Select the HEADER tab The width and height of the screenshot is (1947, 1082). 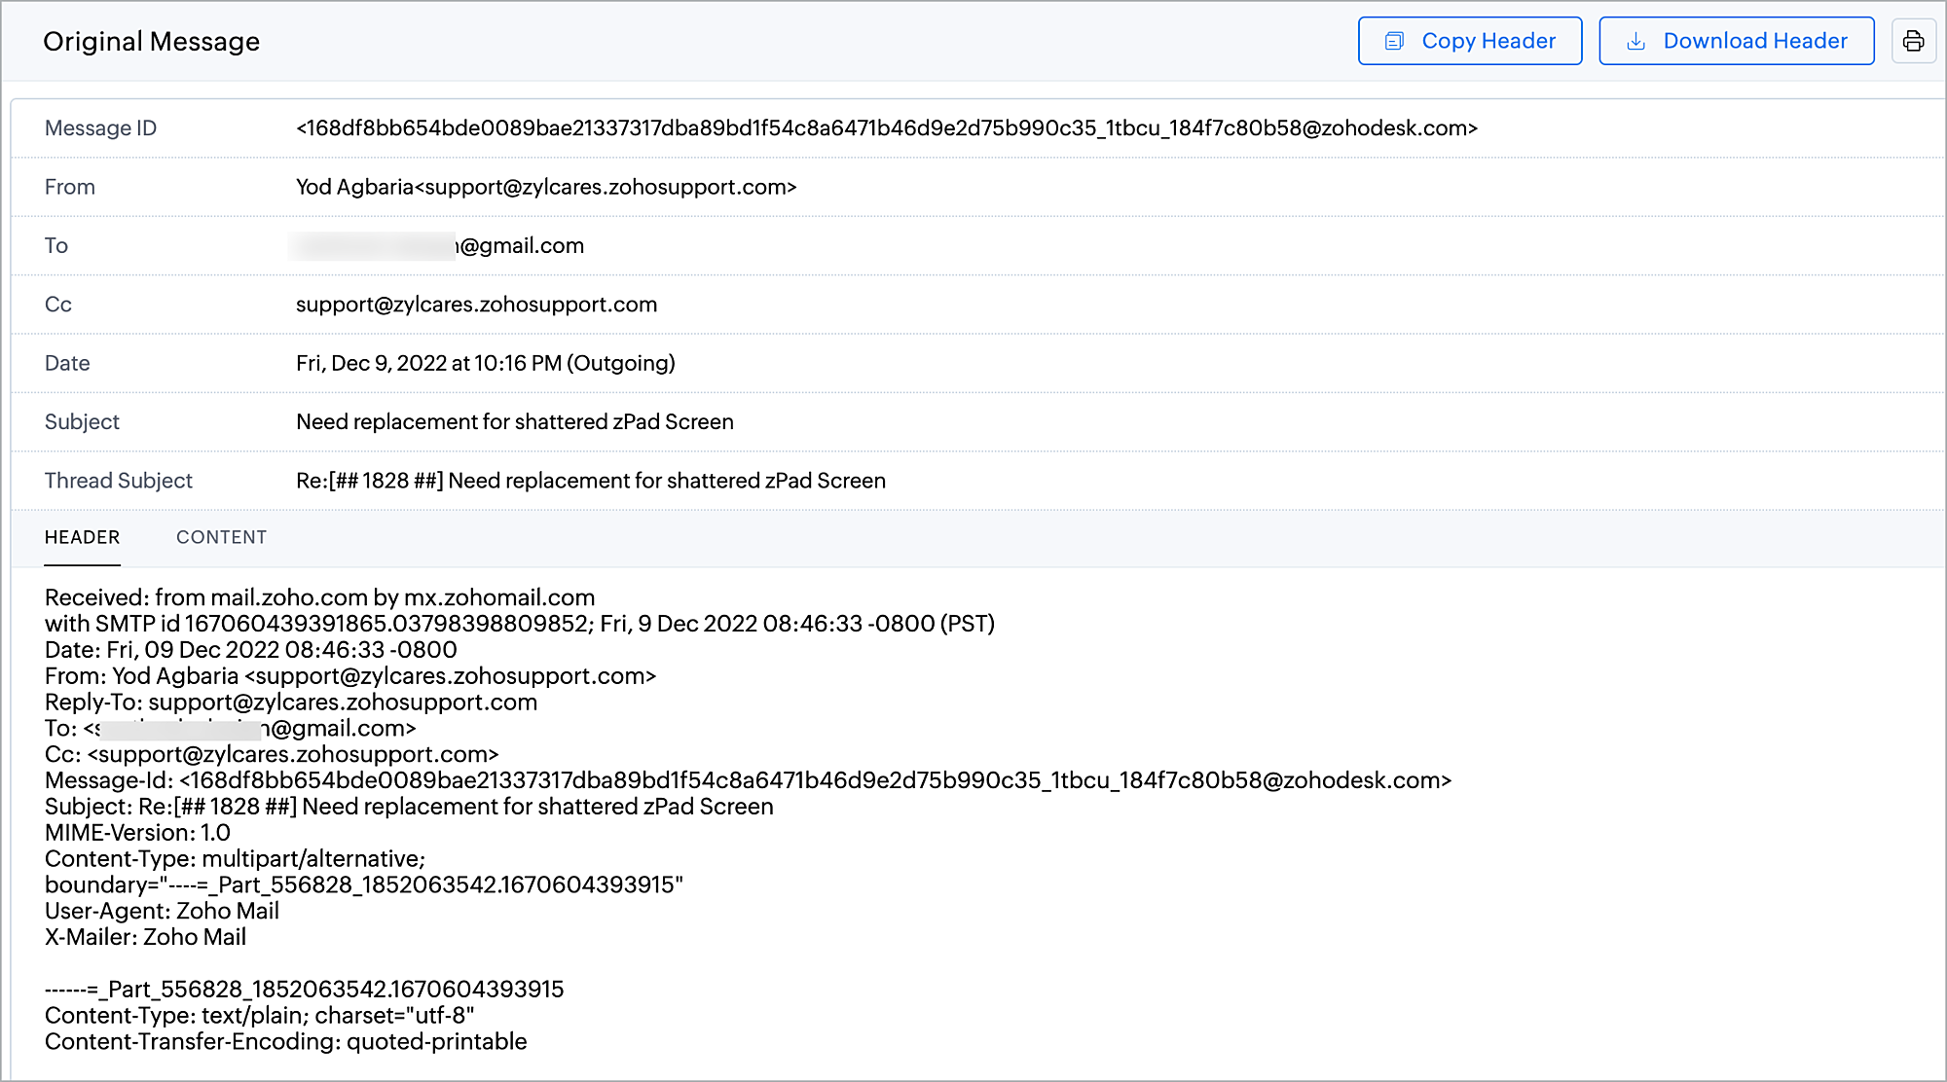pyautogui.click(x=83, y=537)
